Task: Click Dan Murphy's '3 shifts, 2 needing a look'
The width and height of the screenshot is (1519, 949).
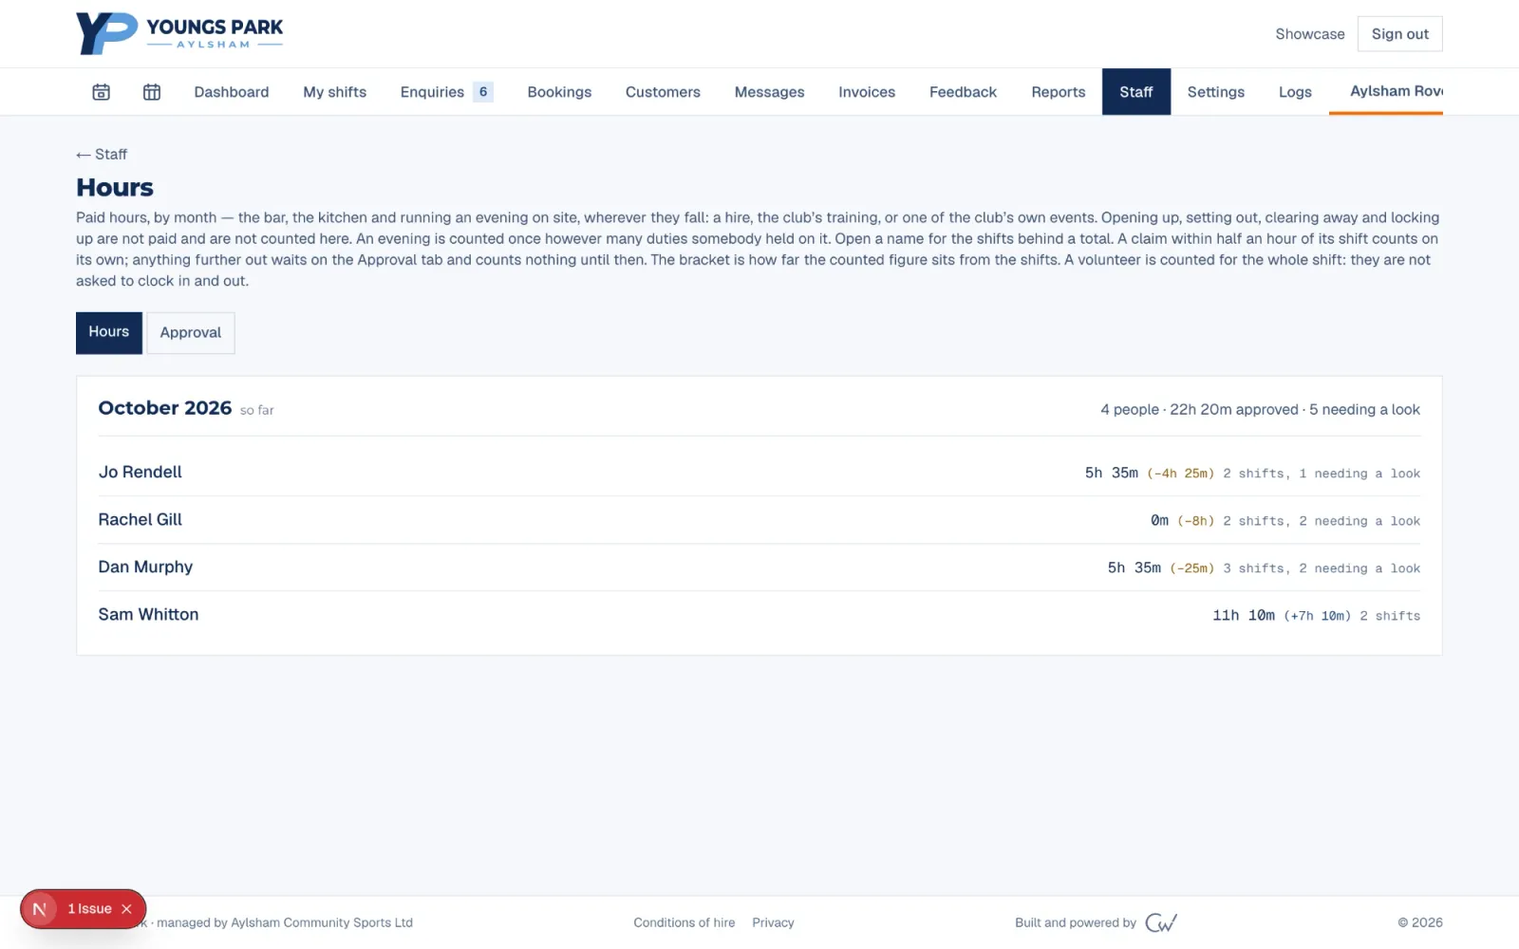Action: click(x=1322, y=568)
